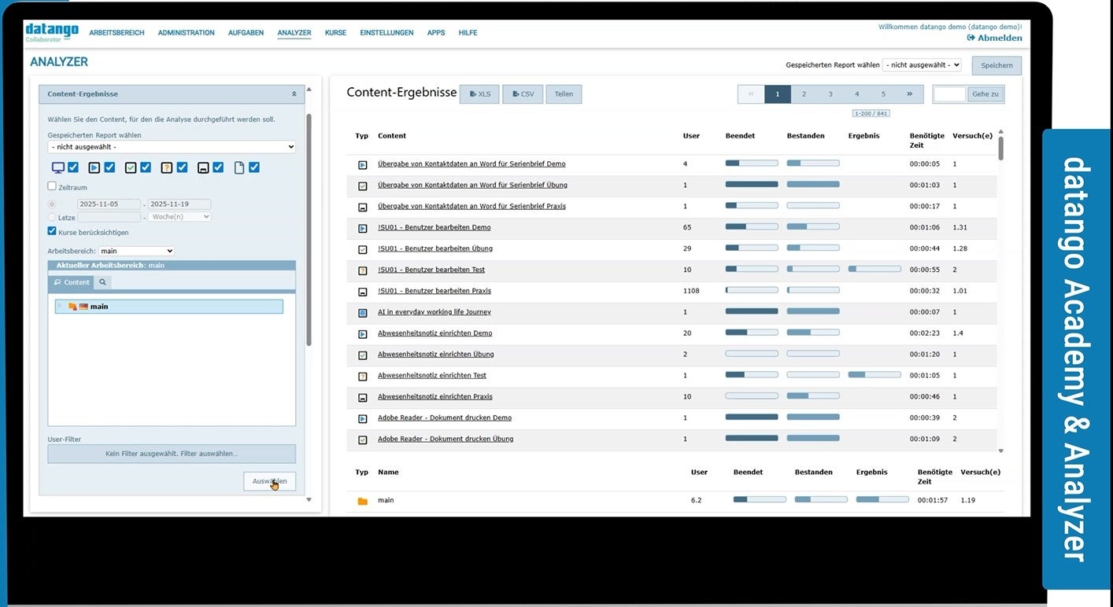
Task: Click the type icon beside !SU01 Benutzer bearbeiten Praxis
Action: tap(362, 292)
